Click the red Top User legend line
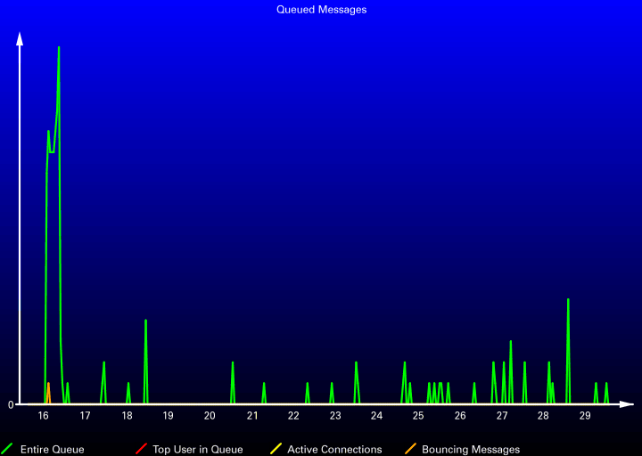642x456 pixels. point(141,449)
